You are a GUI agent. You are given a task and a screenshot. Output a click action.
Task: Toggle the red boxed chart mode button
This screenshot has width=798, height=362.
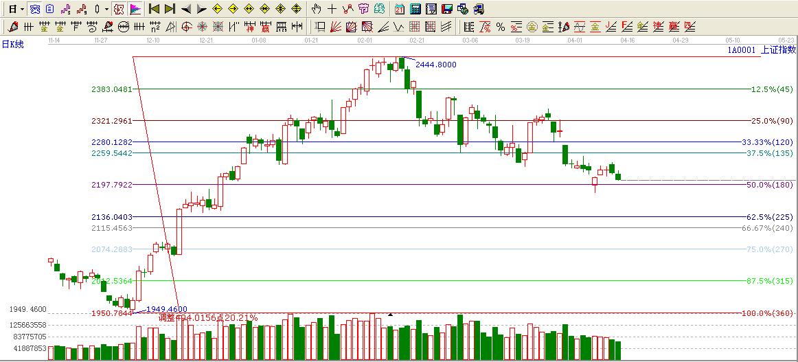coord(118,9)
